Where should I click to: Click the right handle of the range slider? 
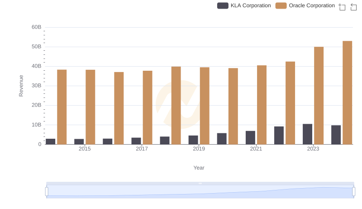pyautogui.click(x=354, y=192)
